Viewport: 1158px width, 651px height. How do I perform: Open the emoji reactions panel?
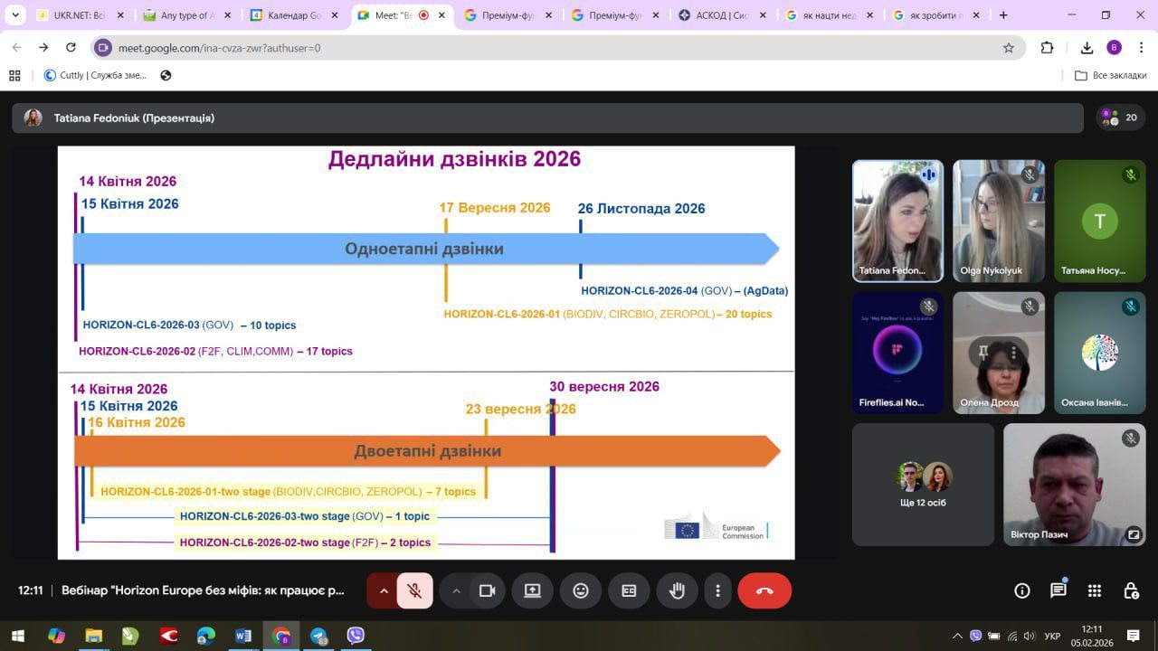[x=581, y=590]
